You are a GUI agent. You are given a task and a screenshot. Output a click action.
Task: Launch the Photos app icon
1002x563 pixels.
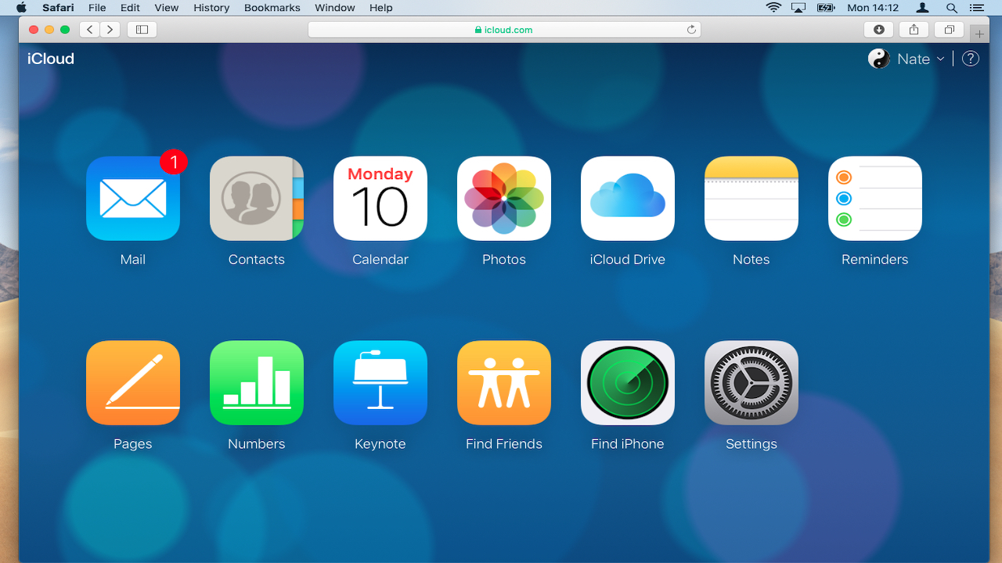(x=504, y=199)
